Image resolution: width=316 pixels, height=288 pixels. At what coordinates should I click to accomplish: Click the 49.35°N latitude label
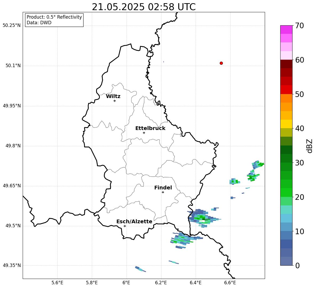click(x=12, y=265)
